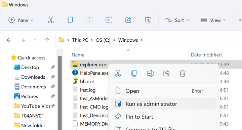Open Desktop in Quick access
The height and width of the screenshot is (130, 242).
coord(30,68)
